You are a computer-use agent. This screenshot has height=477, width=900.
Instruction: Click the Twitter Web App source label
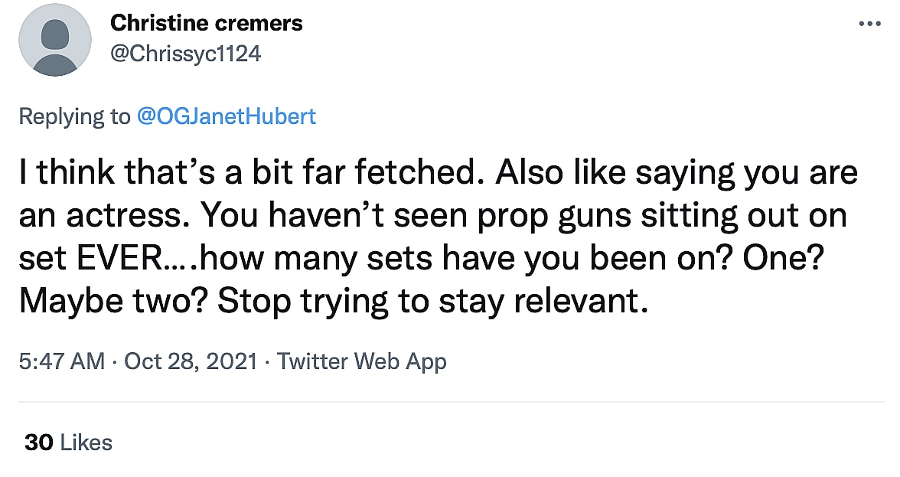point(361,361)
